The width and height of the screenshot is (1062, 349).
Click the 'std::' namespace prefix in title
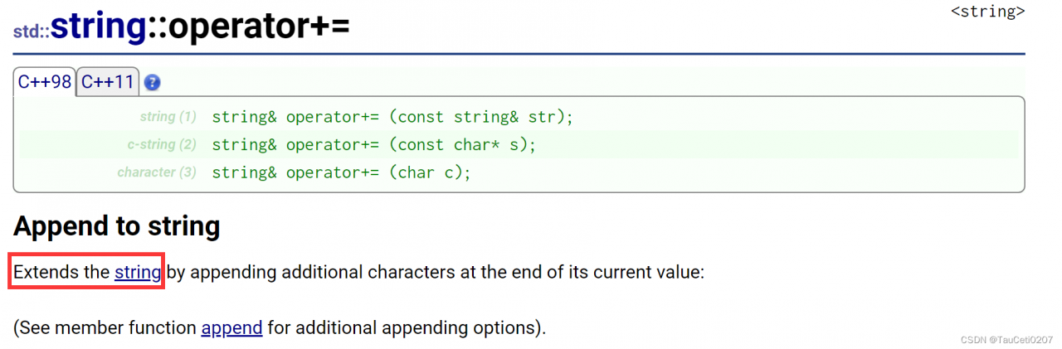(31, 32)
